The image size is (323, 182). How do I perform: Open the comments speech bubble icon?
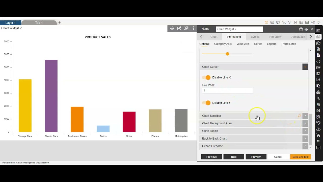pos(278,22)
